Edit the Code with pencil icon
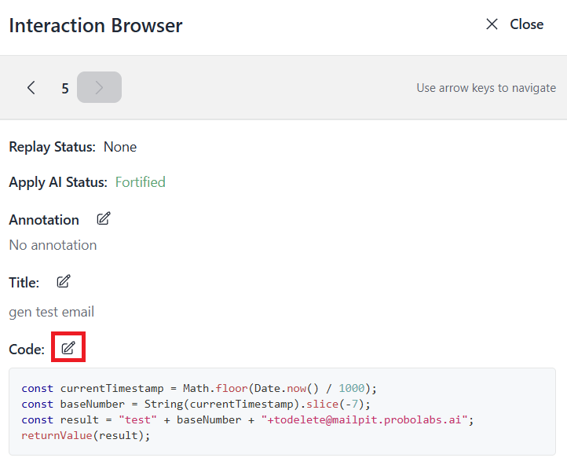Viewport: 567px width, 465px height. [68, 348]
